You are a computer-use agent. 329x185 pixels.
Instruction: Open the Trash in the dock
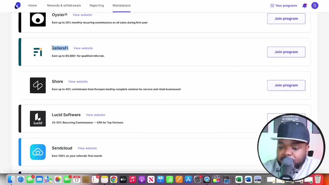coord(318,179)
